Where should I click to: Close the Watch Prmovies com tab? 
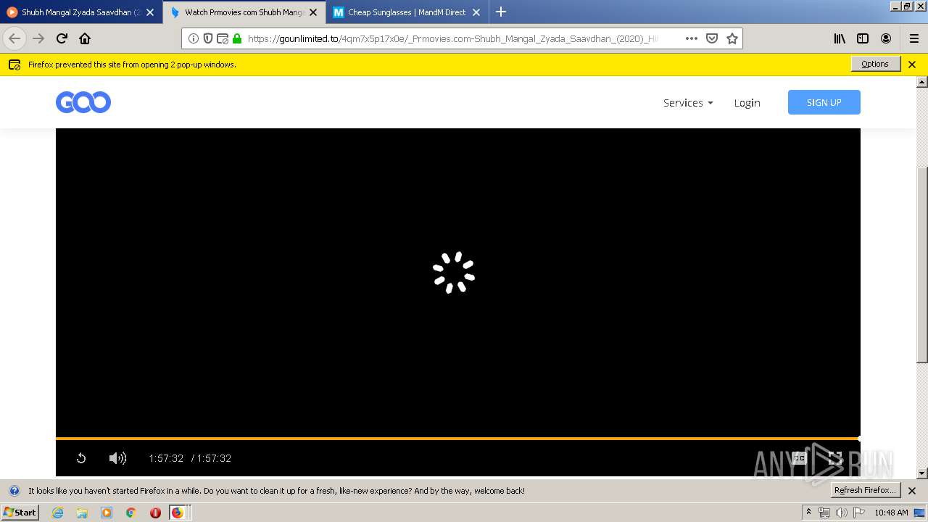(x=313, y=12)
